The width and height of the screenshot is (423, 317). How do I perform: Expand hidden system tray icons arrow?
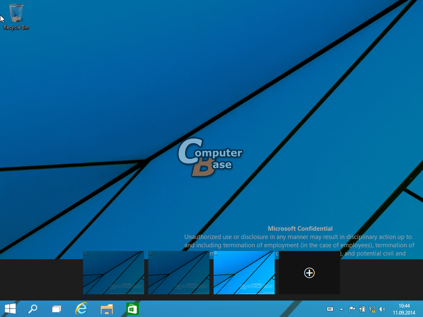[341, 309]
